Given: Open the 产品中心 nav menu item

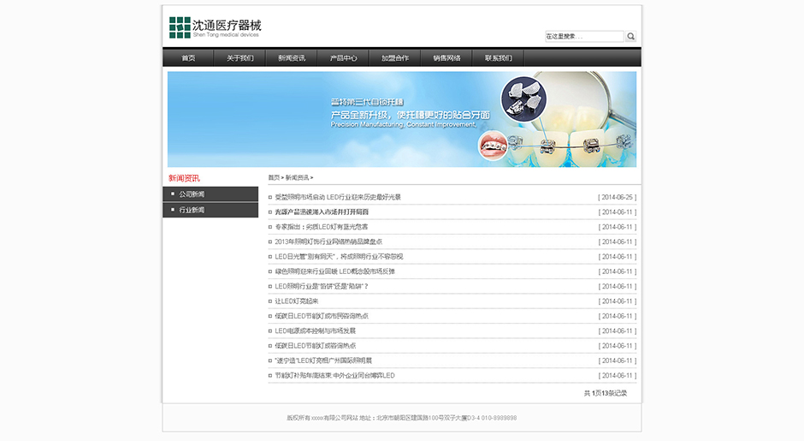Looking at the screenshot, I should pos(343,58).
